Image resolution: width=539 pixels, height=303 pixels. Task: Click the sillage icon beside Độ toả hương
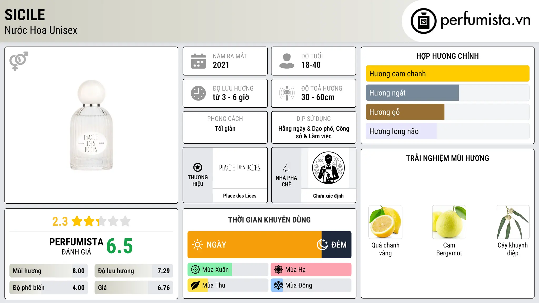tap(287, 93)
